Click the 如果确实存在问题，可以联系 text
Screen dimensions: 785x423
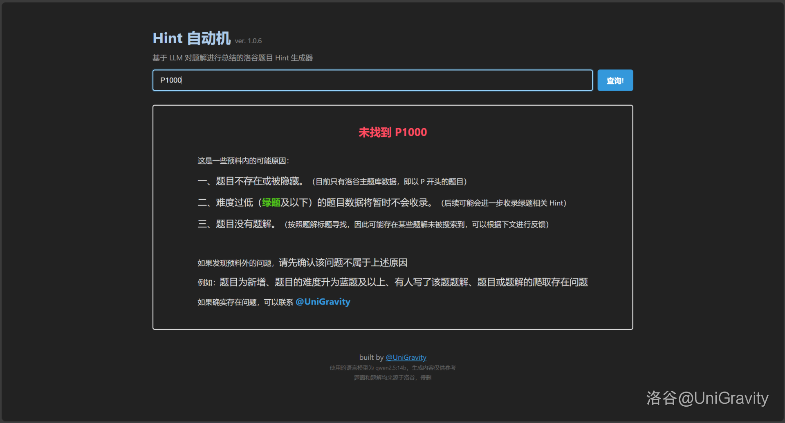point(245,302)
